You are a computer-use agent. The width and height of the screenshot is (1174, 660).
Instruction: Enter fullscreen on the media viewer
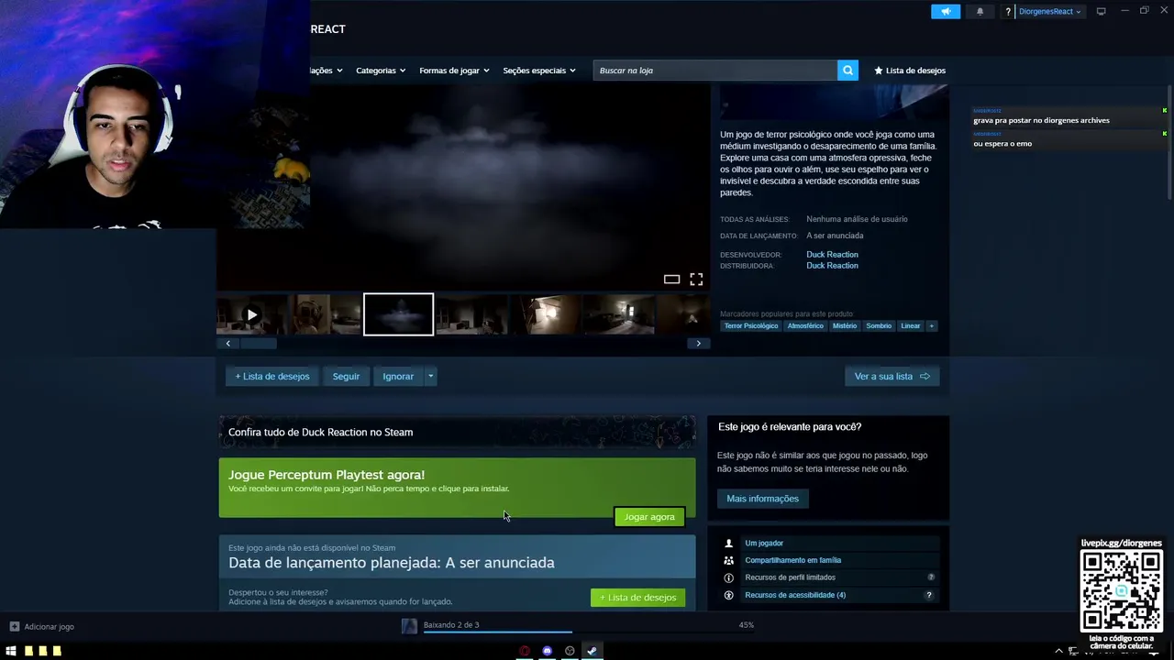click(x=696, y=279)
